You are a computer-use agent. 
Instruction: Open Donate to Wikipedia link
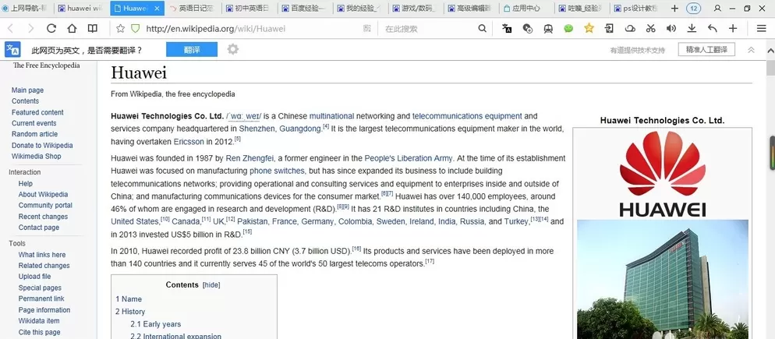(42, 145)
